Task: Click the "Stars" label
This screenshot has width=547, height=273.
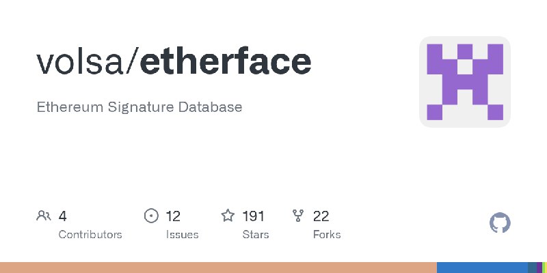Action: pos(256,235)
